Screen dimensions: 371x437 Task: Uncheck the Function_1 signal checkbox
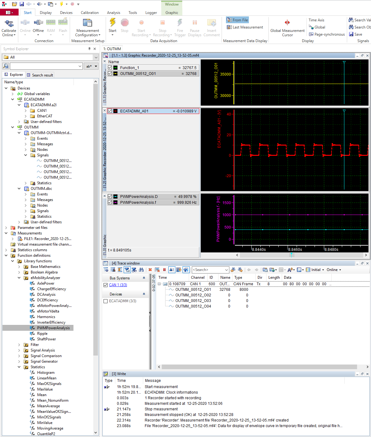tap(110, 68)
